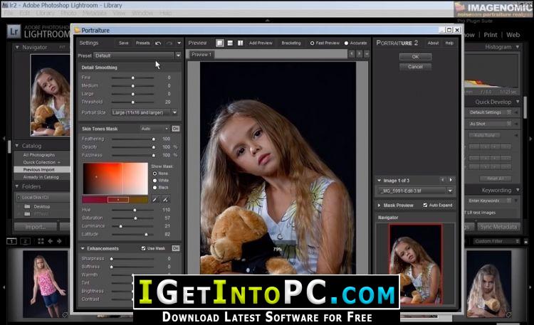Toggle Enhancements On button
The image size is (534, 325).
tap(176, 248)
